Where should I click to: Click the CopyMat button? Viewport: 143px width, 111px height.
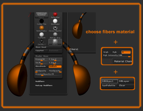click(x=41, y=51)
